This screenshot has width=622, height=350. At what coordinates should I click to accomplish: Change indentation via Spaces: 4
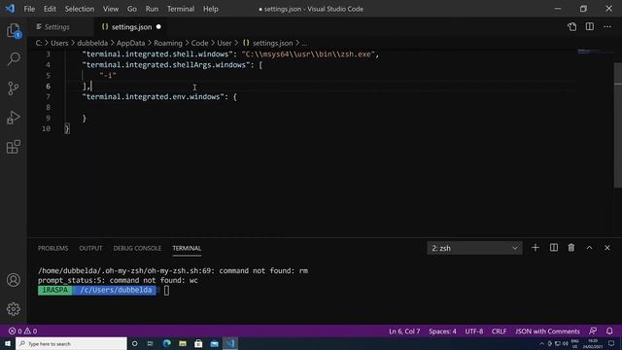point(442,331)
